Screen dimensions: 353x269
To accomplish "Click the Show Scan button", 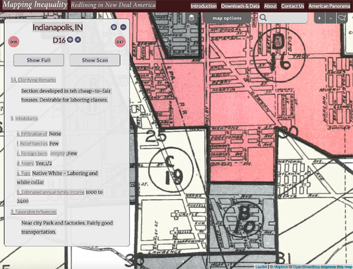I will click(x=95, y=60).
